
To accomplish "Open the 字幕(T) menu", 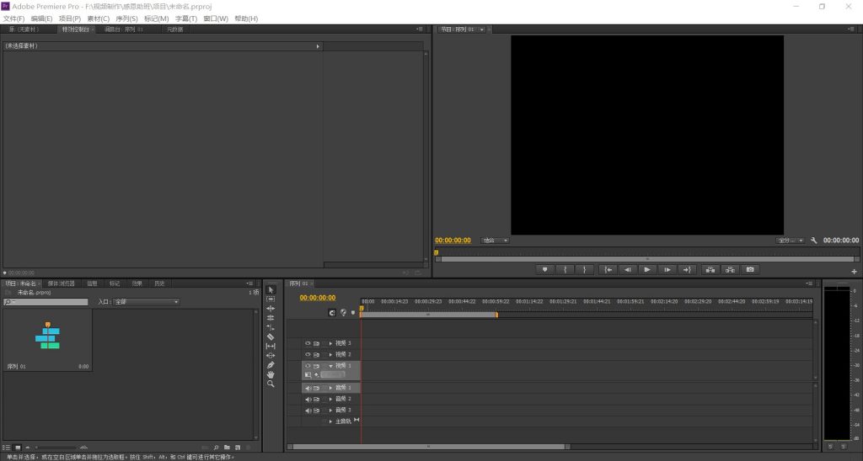I will tap(186, 19).
